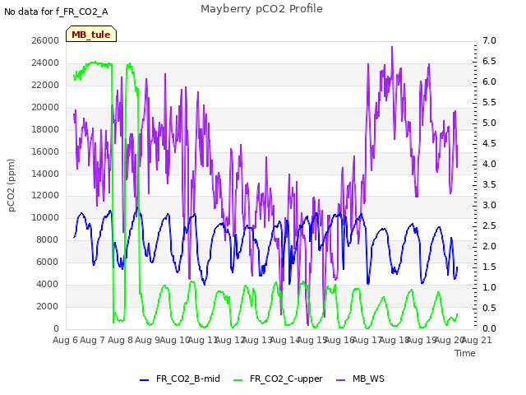Click the Aug 8 x-axis tick label

tap(120, 340)
